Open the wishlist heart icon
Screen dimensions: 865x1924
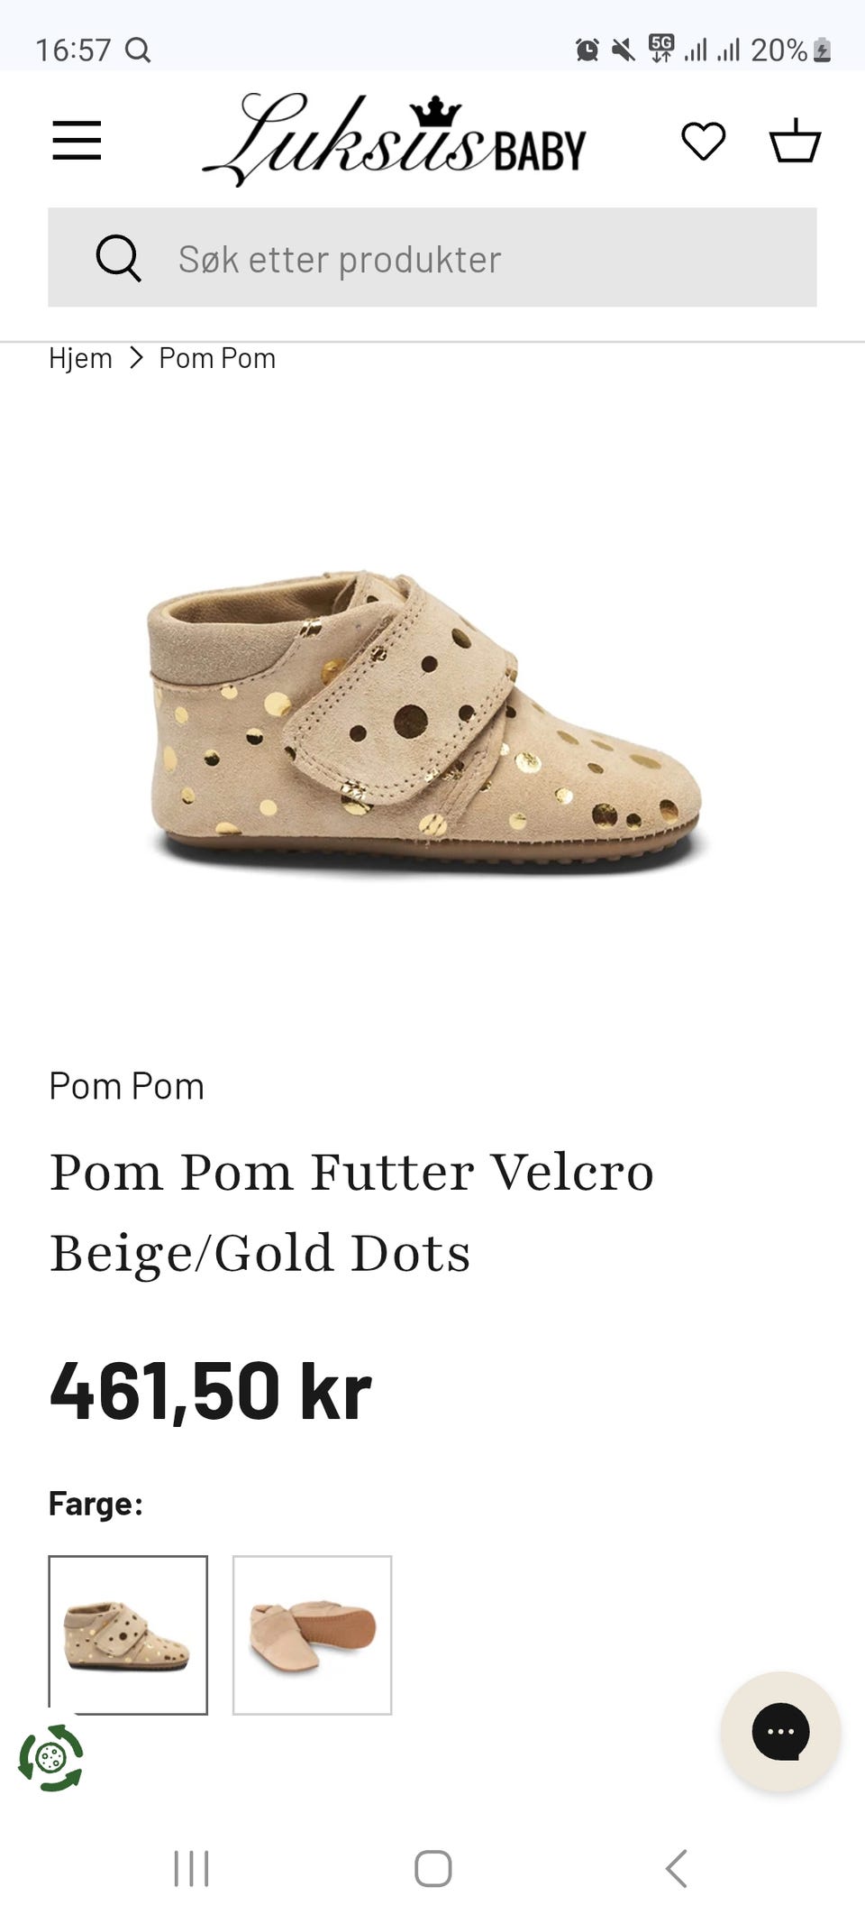tap(703, 142)
